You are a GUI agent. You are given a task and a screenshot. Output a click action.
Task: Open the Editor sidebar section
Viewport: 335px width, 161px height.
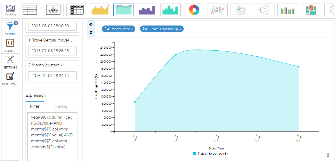click(x=10, y=45)
